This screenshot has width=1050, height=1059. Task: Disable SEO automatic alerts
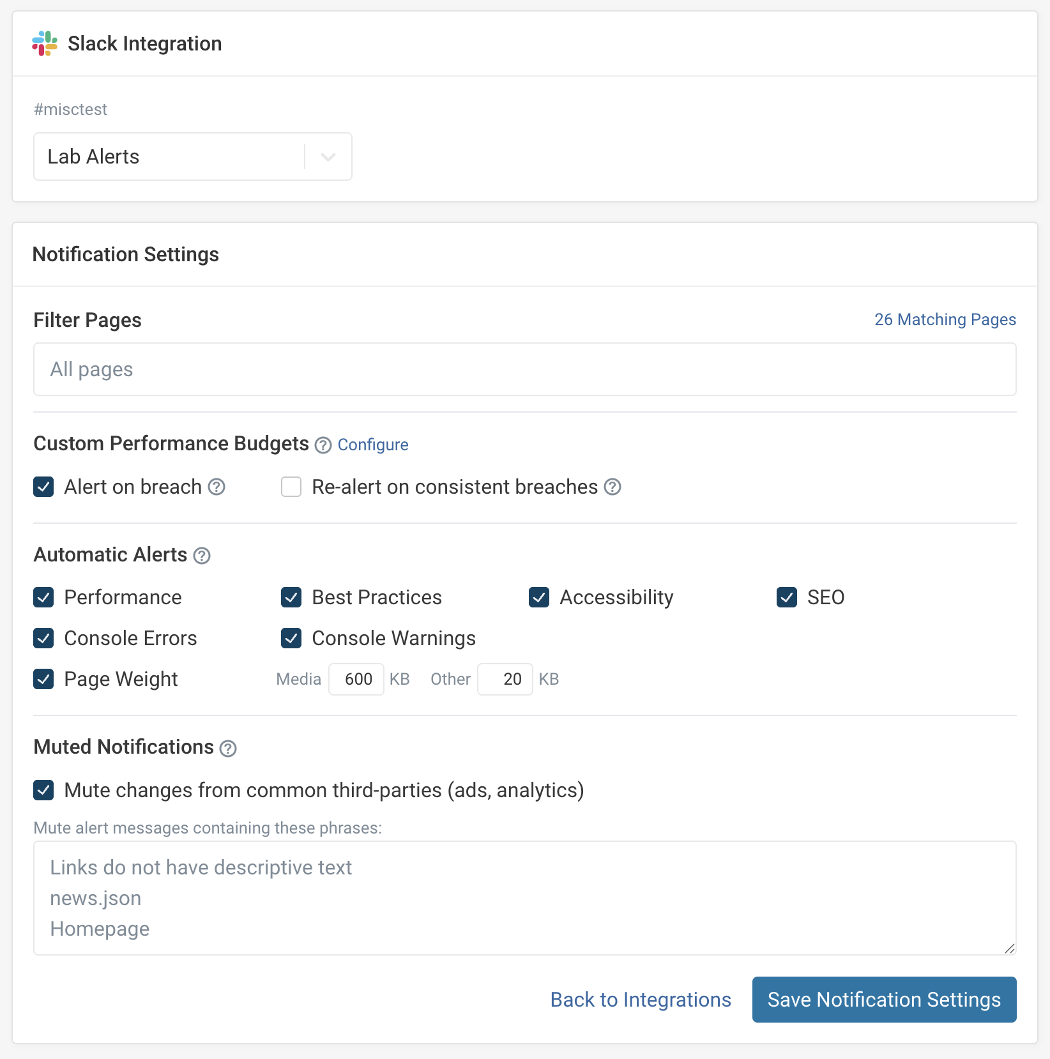[x=786, y=597]
